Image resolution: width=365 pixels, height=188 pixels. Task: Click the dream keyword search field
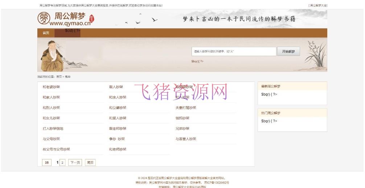click(234, 51)
